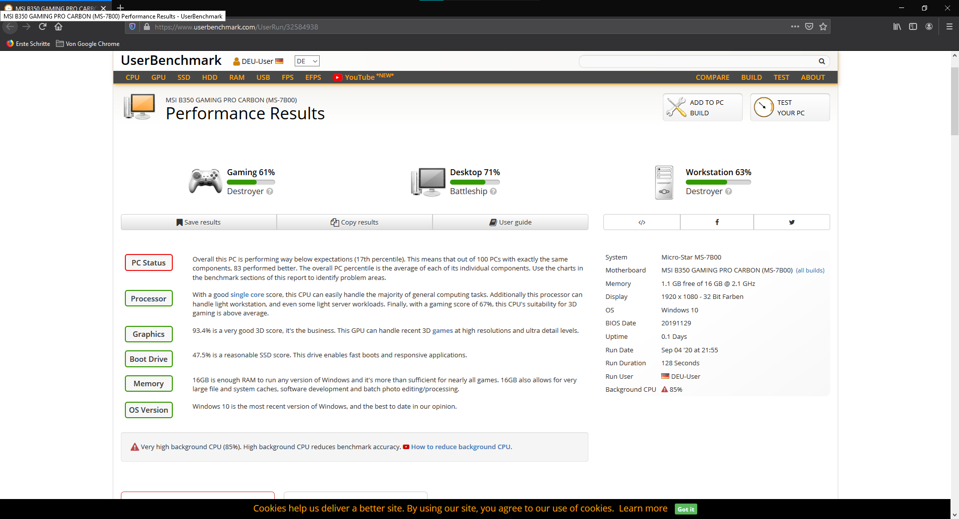Click Learn more in cookie banner
Screen dimensions: 959x519
(x=643, y=509)
